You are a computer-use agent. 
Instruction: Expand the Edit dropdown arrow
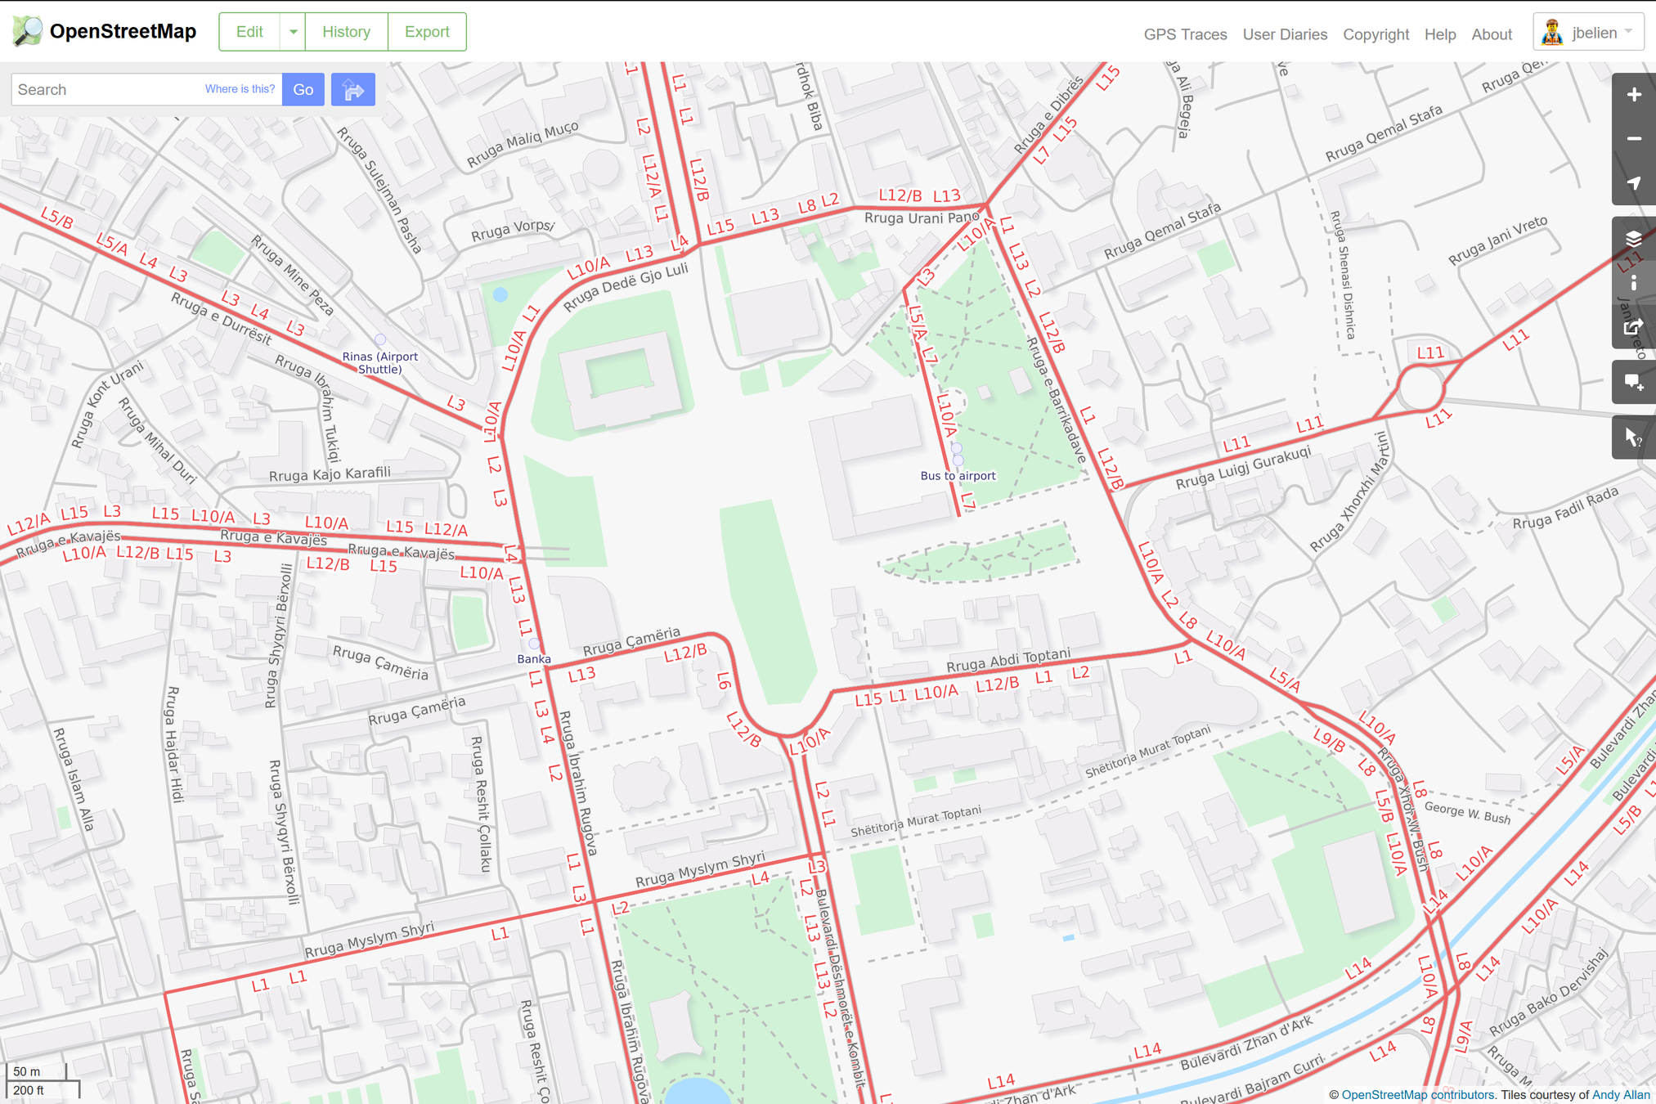pyautogui.click(x=293, y=32)
